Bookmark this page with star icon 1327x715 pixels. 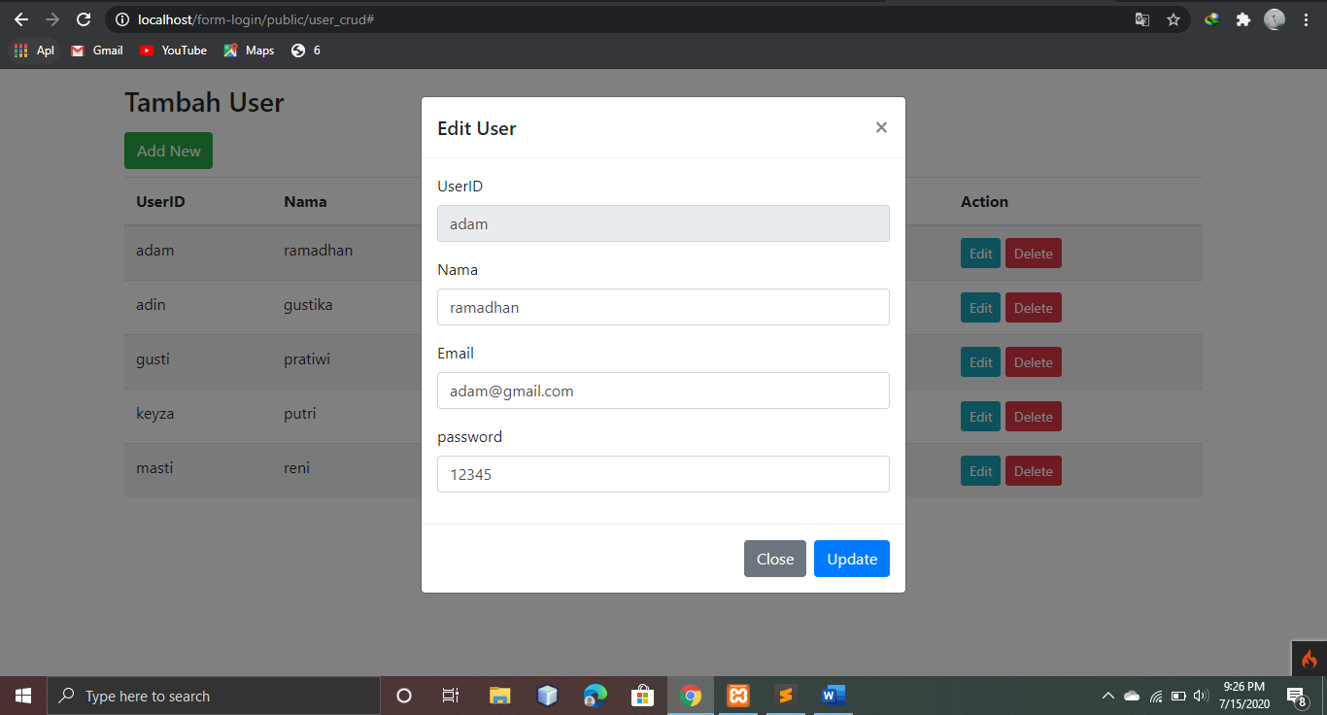click(x=1174, y=19)
